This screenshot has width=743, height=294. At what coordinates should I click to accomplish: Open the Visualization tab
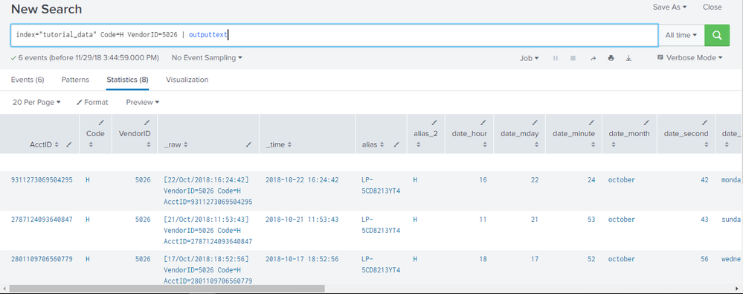tap(187, 80)
